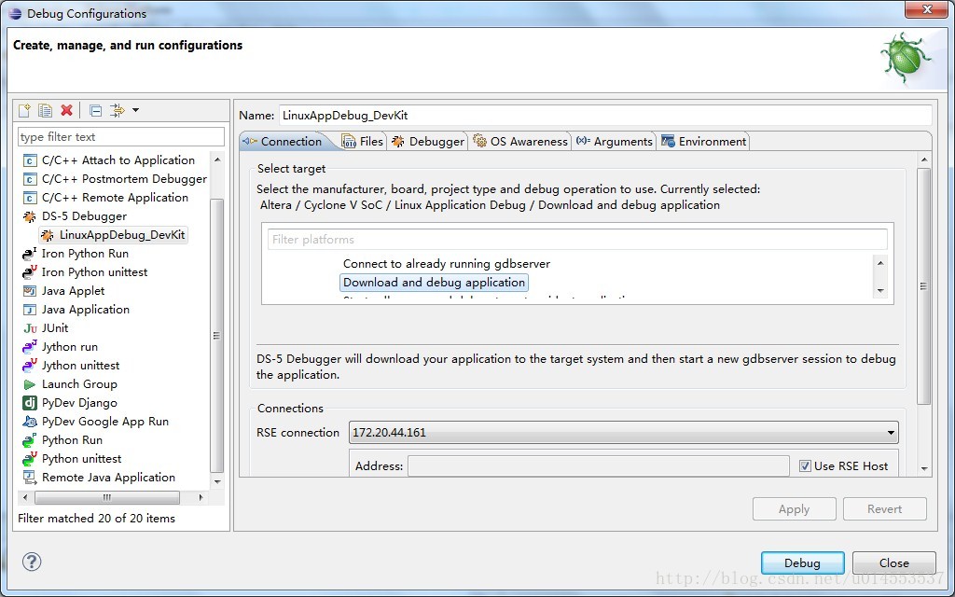Click the Close button
This screenshot has width=955, height=597.
click(894, 562)
